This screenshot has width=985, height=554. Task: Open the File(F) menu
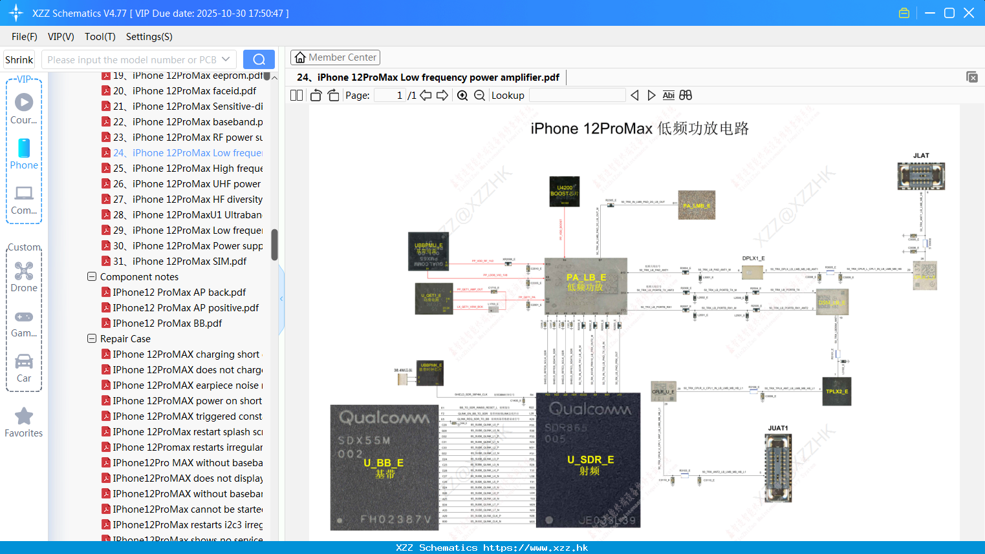[25, 37]
